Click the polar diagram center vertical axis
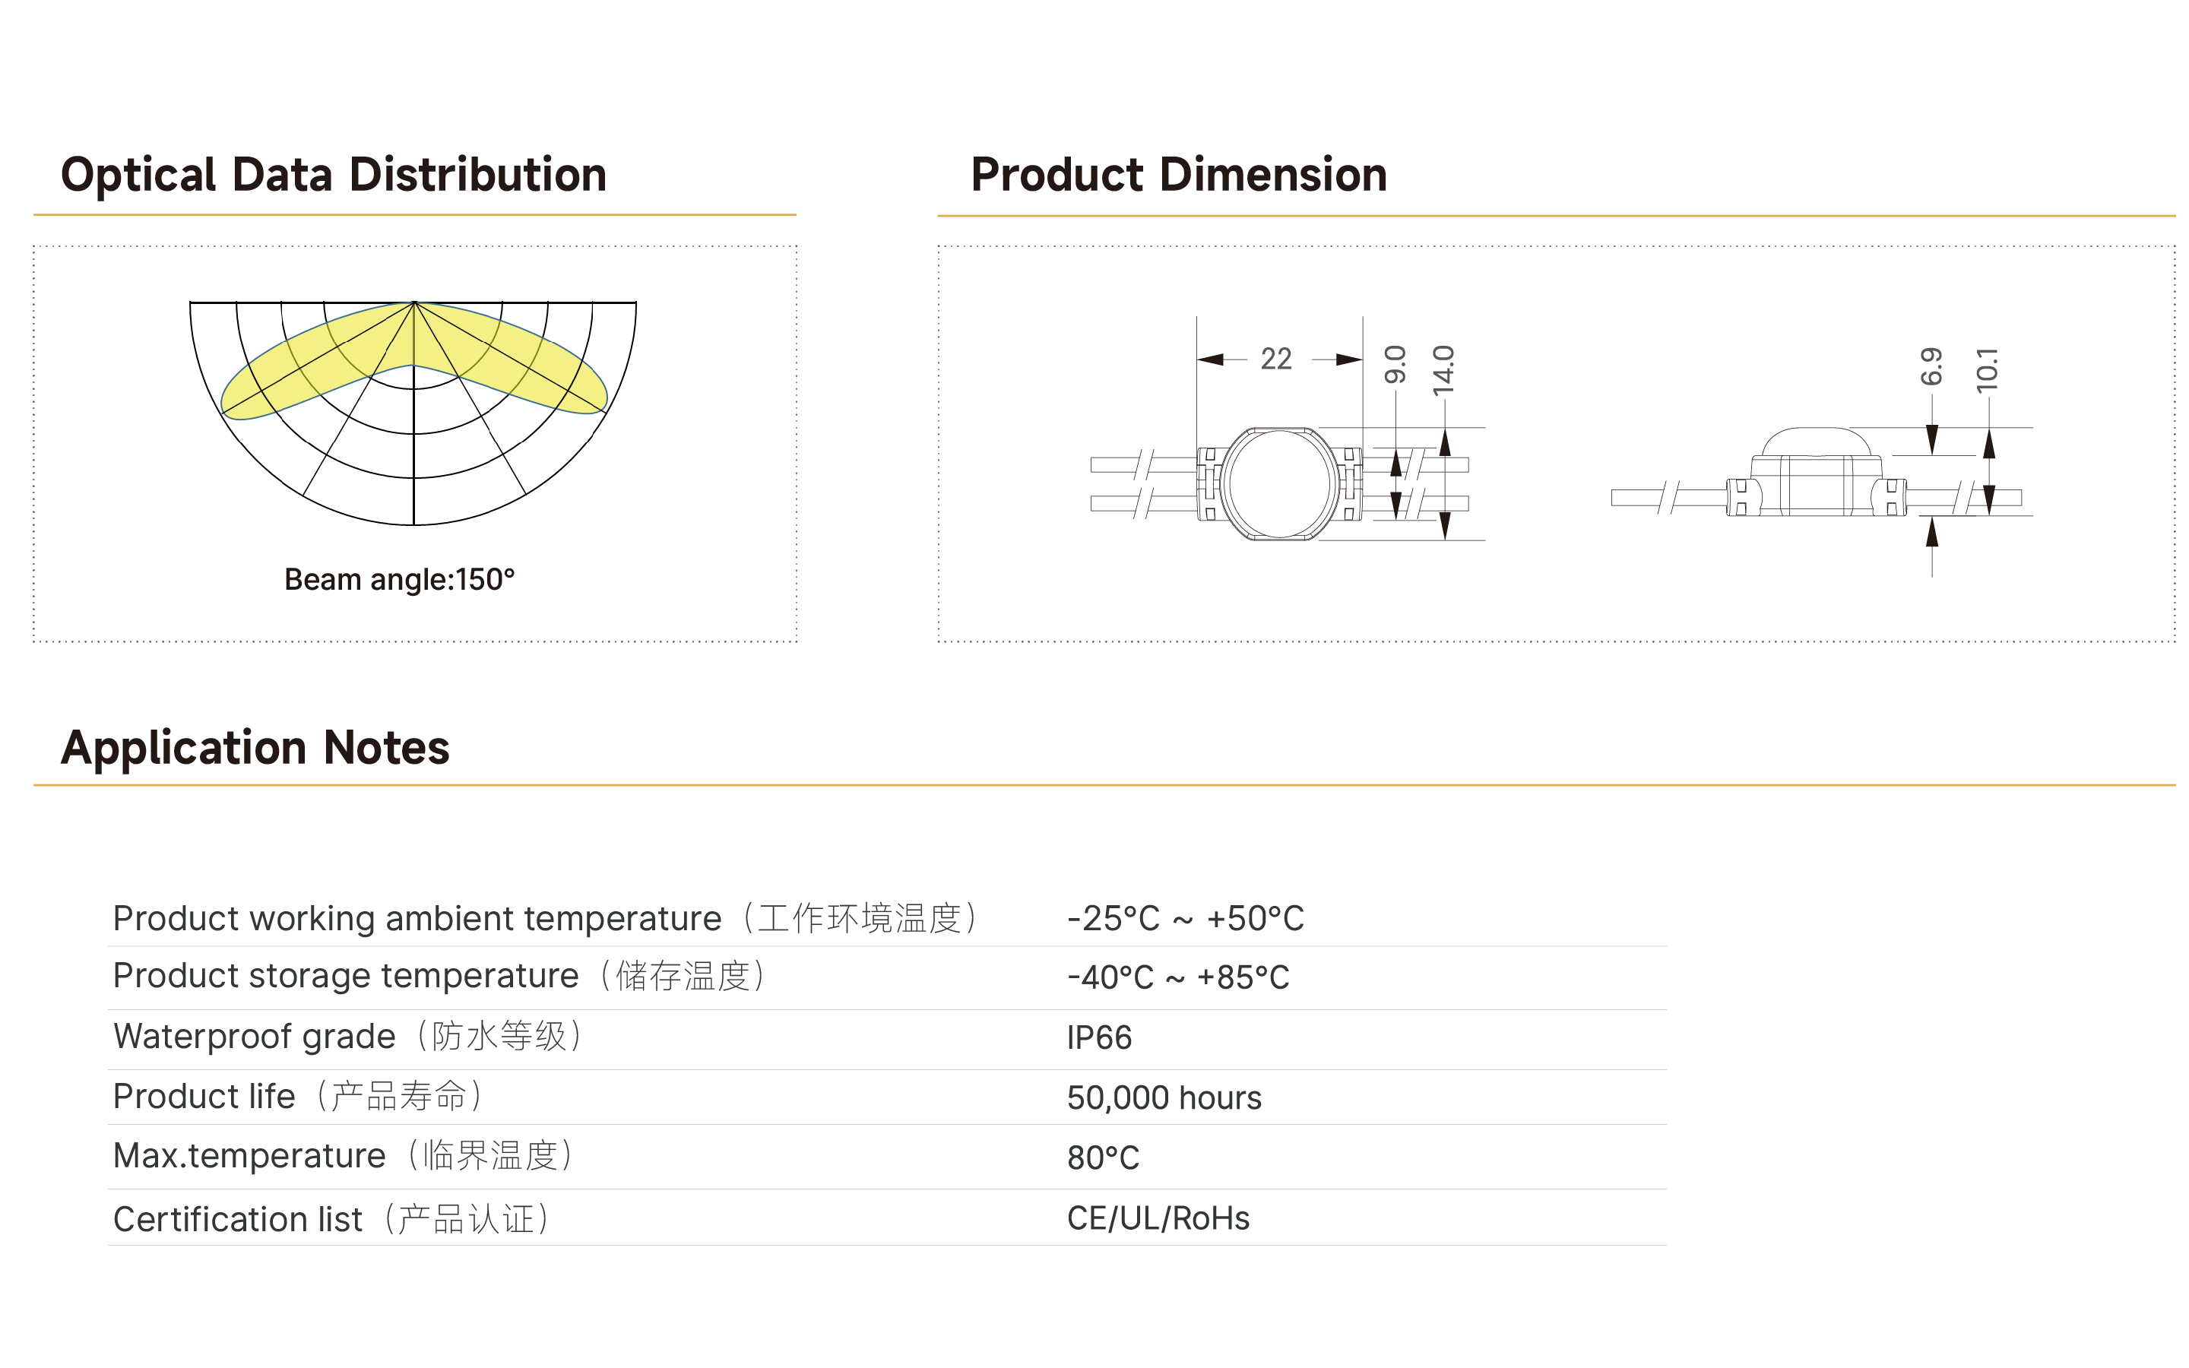This screenshot has height=1368, width=2189. (413, 413)
